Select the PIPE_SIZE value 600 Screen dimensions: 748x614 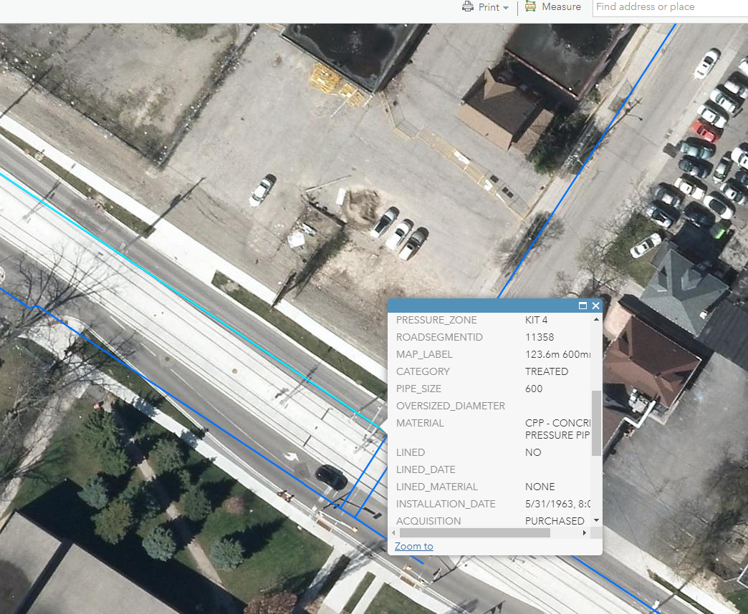click(x=534, y=389)
